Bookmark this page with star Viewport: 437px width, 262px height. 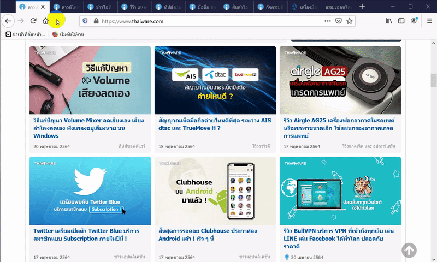click(x=350, y=21)
